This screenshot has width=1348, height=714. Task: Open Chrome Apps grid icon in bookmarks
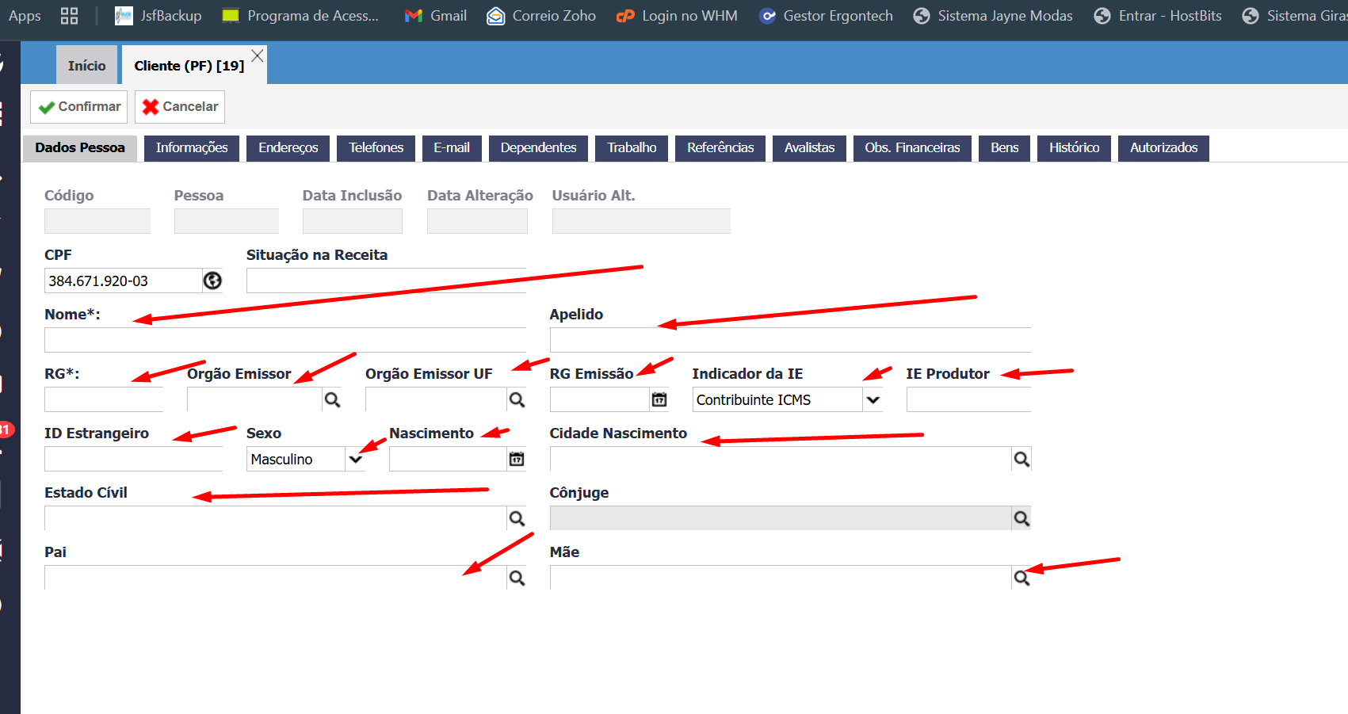point(69,16)
